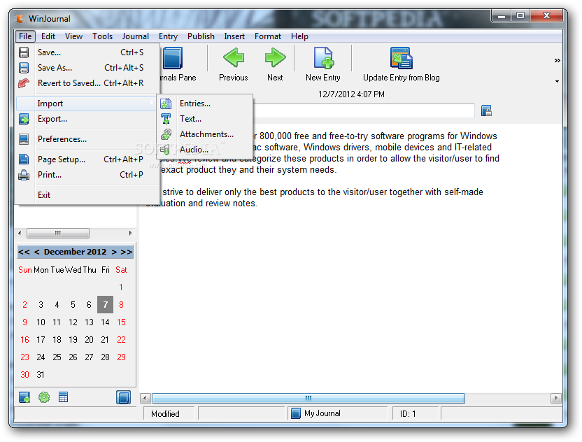Open toolbar options dropdown arrow
582x442 pixels.
pyautogui.click(x=557, y=81)
